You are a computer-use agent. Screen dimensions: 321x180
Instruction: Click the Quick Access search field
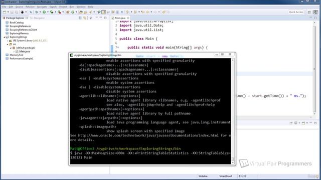click(x=295, y=12)
